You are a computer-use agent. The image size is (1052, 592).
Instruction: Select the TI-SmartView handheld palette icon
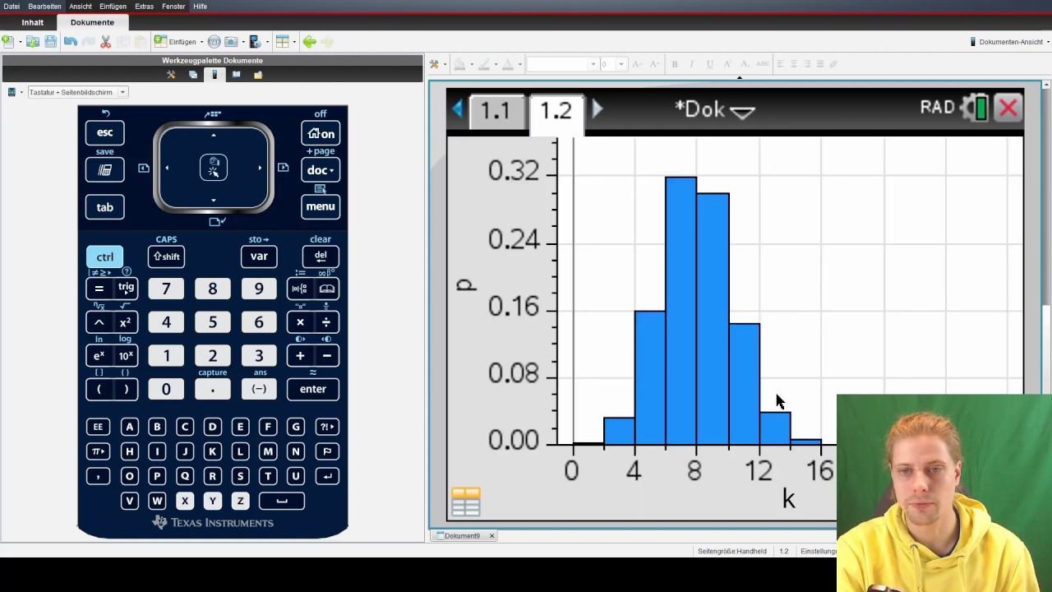coord(215,75)
